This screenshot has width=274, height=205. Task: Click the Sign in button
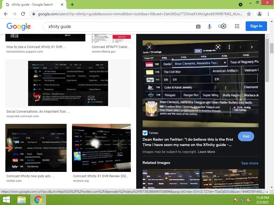tap(256, 26)
